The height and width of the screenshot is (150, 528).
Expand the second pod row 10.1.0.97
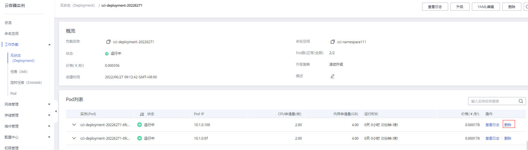[x=74, y=138]
